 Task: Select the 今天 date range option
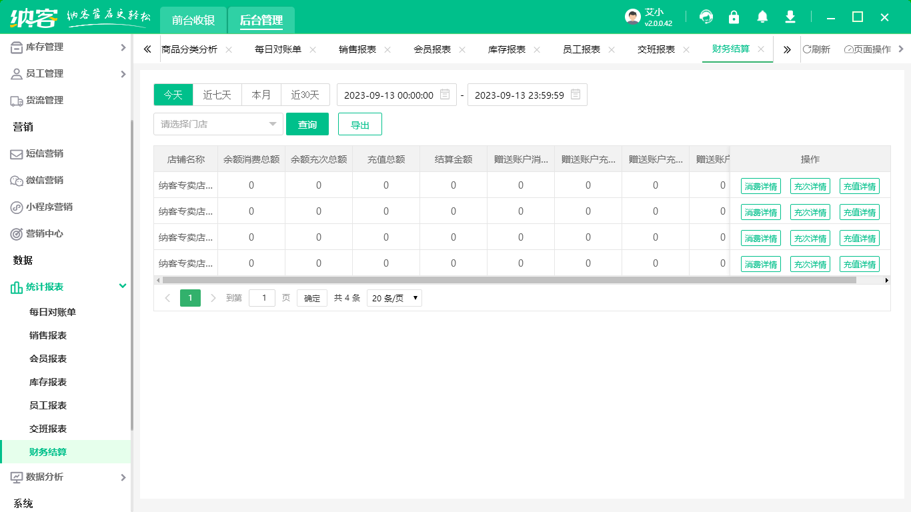point(173,95)
